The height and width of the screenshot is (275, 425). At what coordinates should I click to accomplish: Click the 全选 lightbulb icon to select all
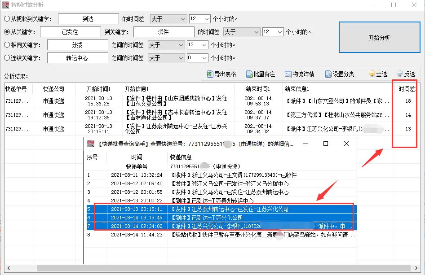coord(373,74)
